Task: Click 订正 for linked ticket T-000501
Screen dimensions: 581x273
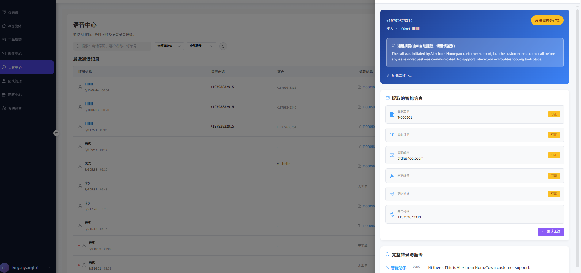Action: [x=554, y=114]
